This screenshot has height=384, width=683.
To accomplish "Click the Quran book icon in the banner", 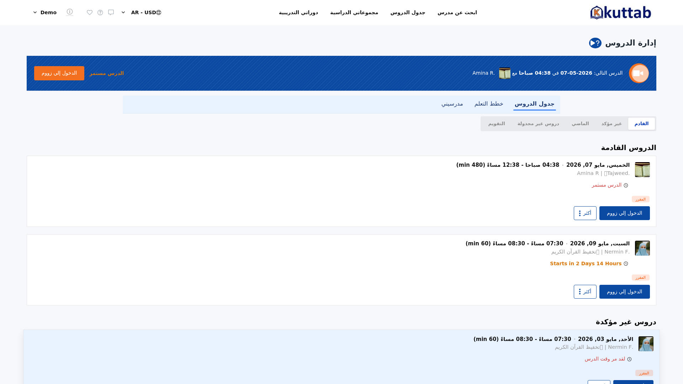I will (x=504, y=73).
